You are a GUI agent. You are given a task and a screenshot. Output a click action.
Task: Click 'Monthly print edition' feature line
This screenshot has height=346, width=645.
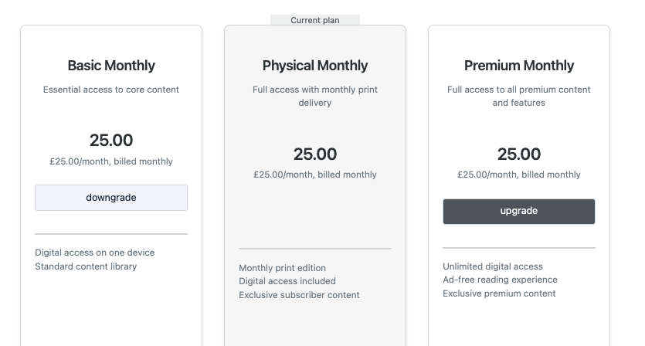(282, 268)
